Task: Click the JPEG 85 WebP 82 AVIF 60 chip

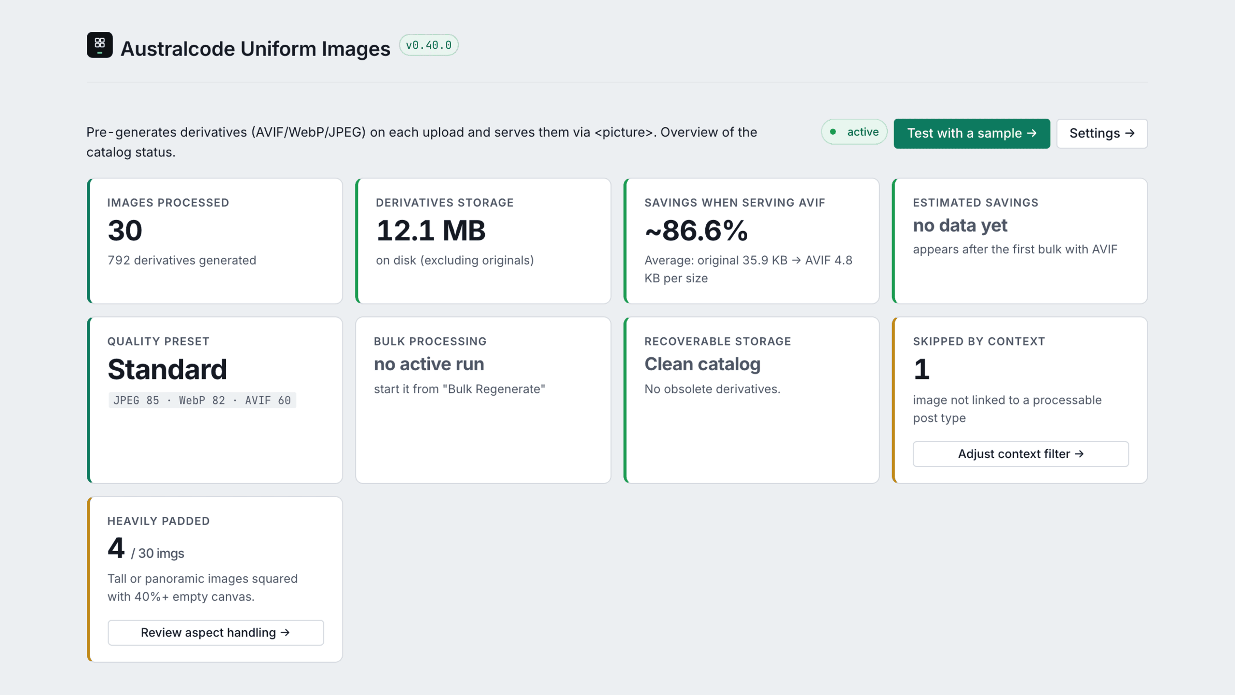Action: click(202, 400)
